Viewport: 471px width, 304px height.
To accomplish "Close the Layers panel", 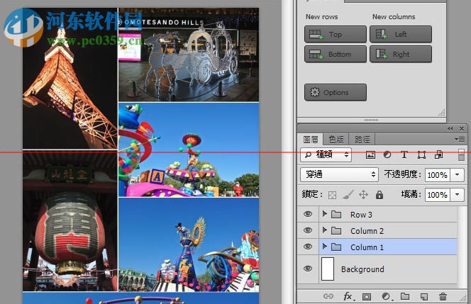I will tap(462, 128).
